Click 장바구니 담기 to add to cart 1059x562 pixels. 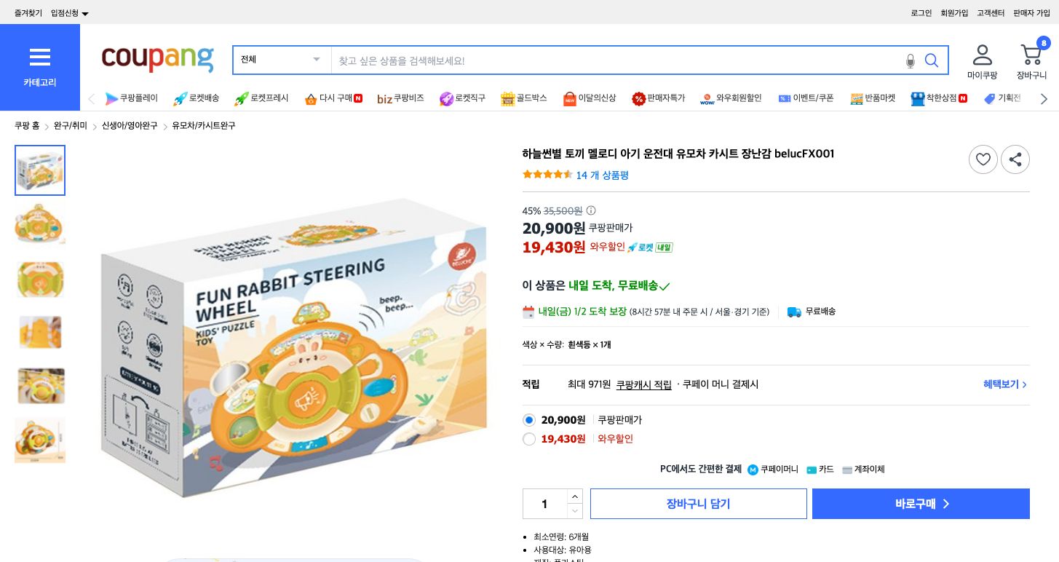[x=698, y=504]
